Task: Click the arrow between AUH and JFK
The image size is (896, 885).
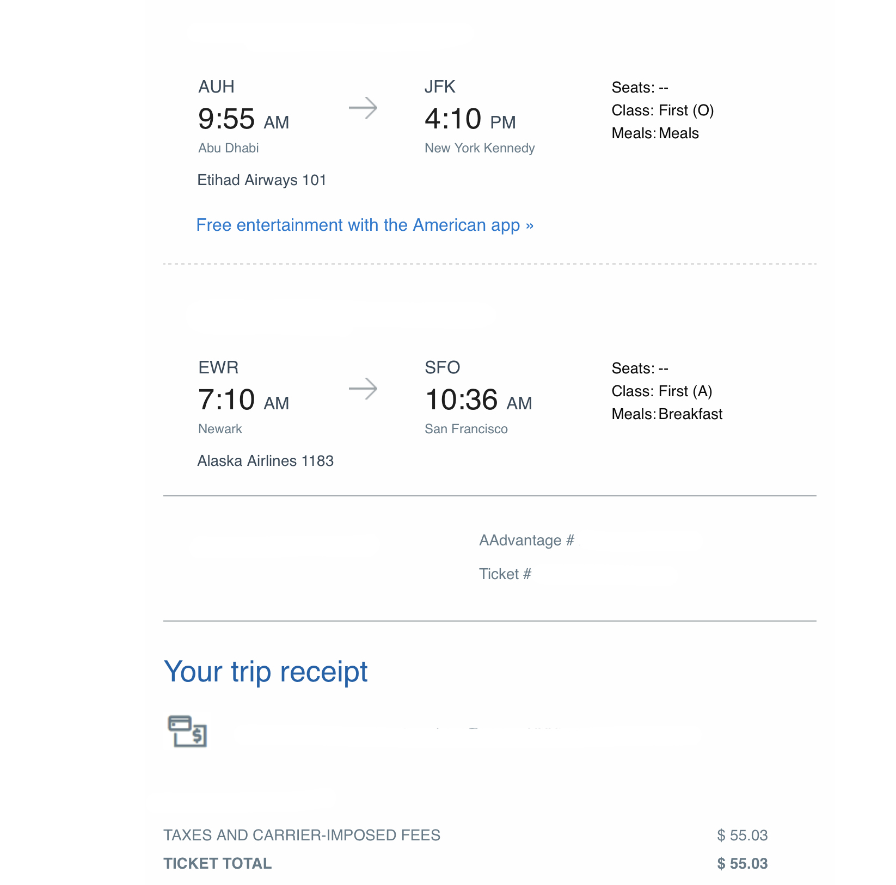Action: (363, 108)
